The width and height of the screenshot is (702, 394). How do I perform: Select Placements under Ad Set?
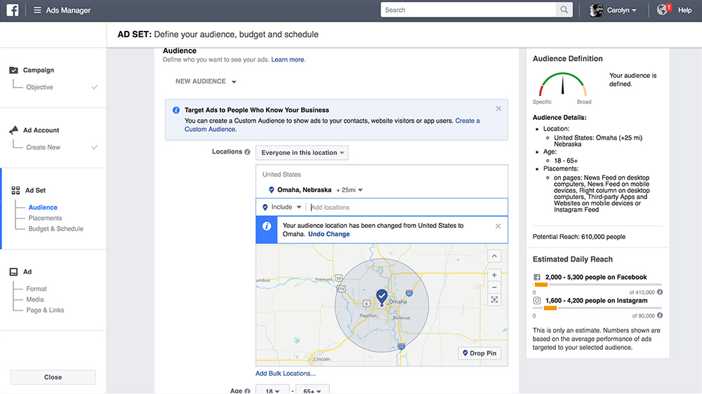pos(45,218)
